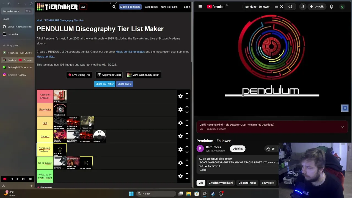Open TierMaker search magnifier icon
352x198 pixels.
tap(114, 7)
